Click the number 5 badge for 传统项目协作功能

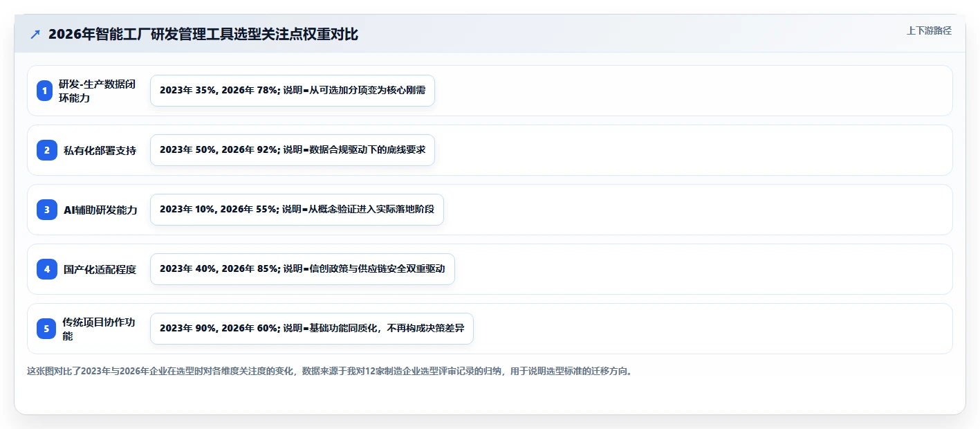(x=46, y=329)
